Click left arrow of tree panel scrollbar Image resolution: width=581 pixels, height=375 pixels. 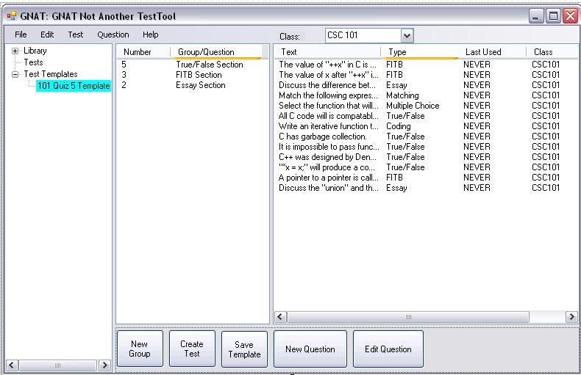[x=11, y=365]
